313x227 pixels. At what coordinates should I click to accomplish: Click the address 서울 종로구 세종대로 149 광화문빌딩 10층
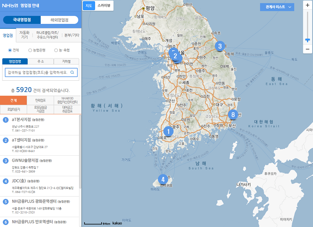click(x=37, y=208)
